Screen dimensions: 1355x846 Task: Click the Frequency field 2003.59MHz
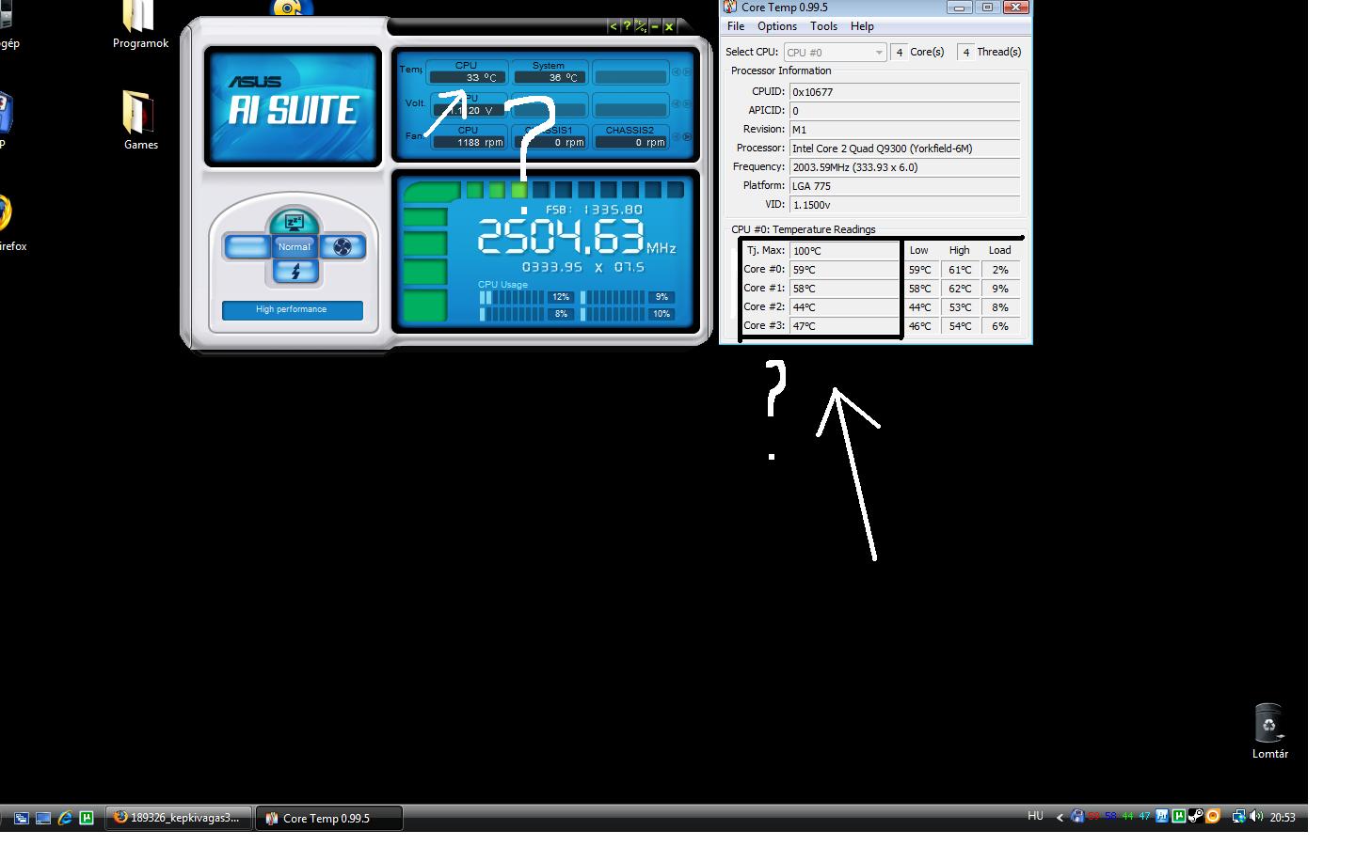905,167
